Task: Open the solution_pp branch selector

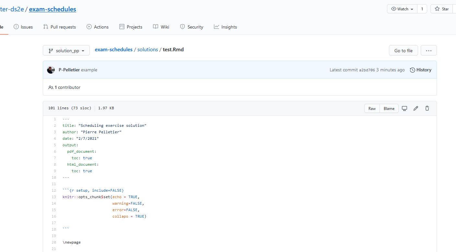Action: point(66,51)
